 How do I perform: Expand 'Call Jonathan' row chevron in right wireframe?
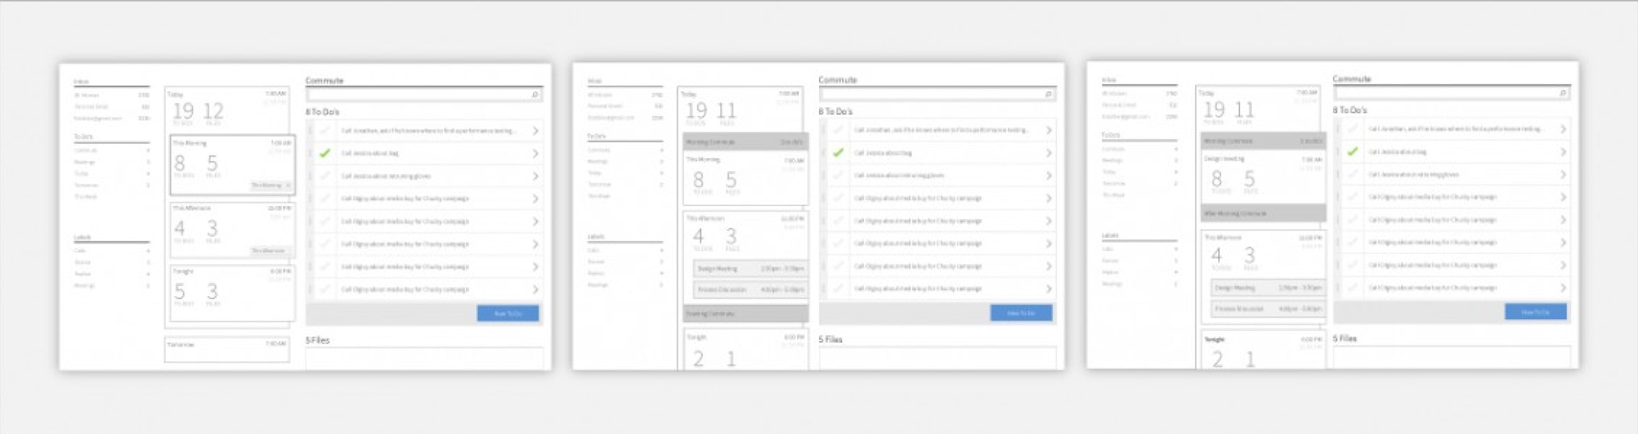click(1562, 128)
